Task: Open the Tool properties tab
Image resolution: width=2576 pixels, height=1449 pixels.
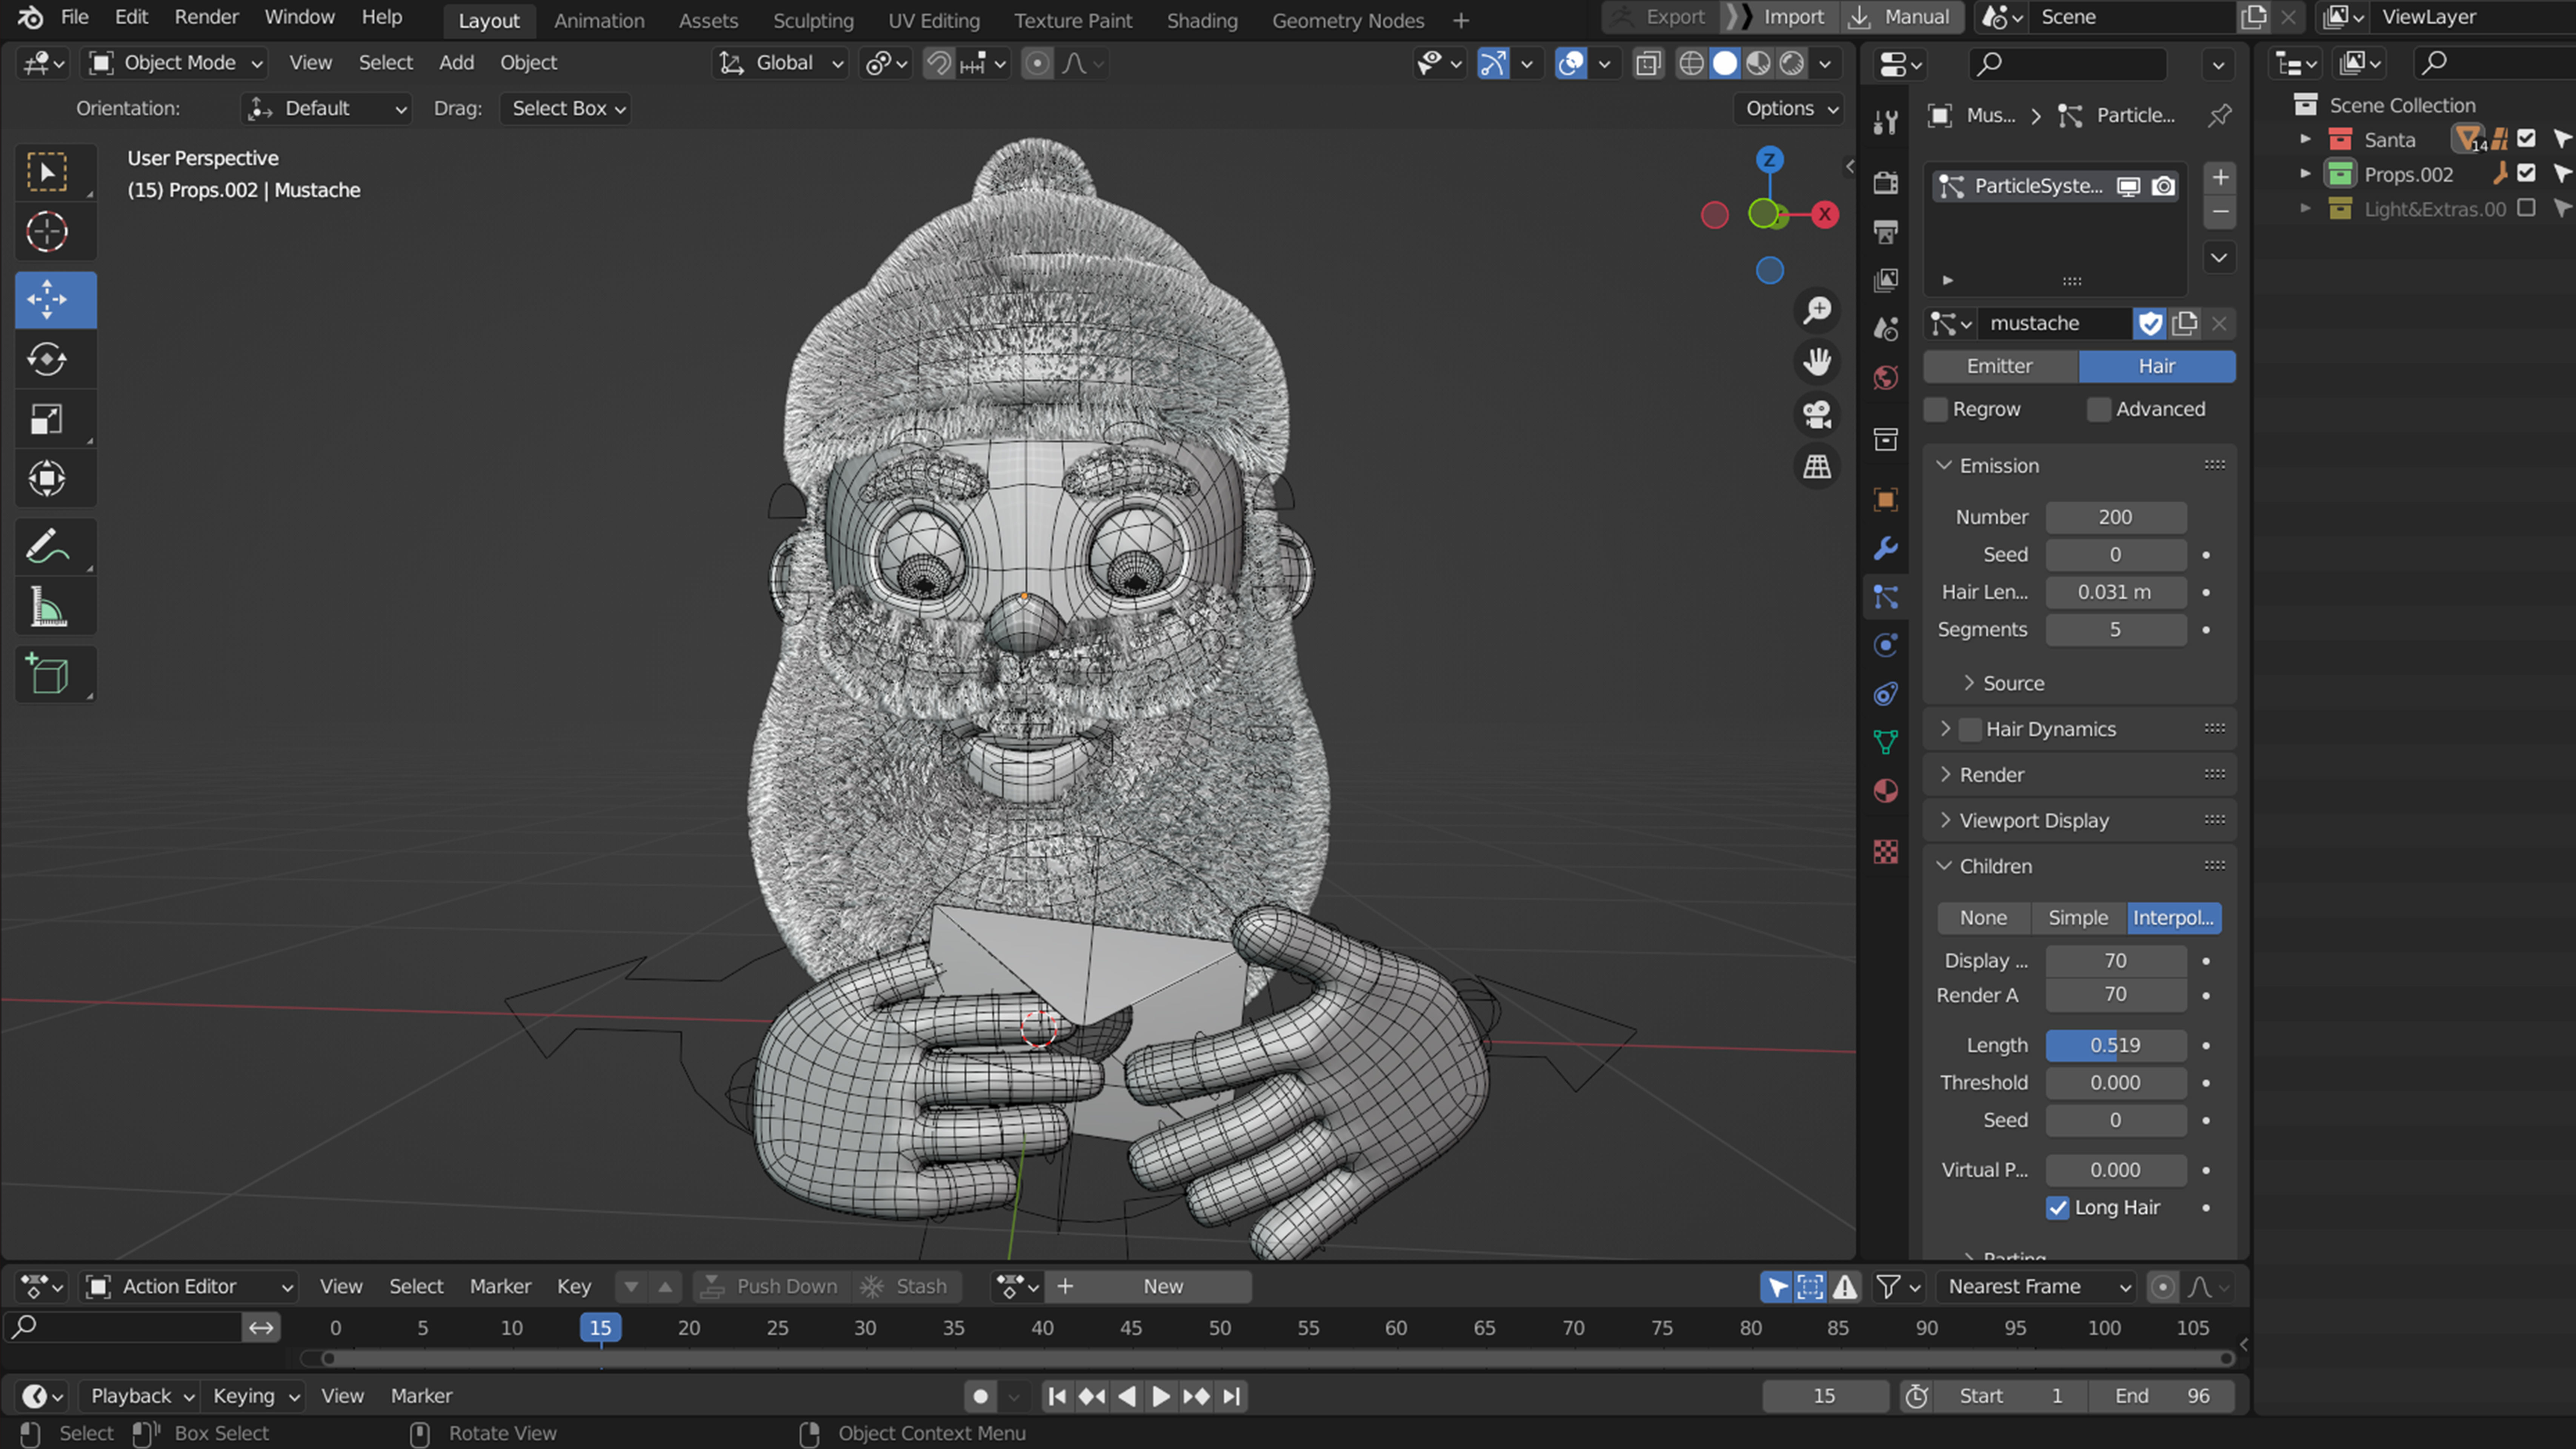Action: (x=1885, y=121)
